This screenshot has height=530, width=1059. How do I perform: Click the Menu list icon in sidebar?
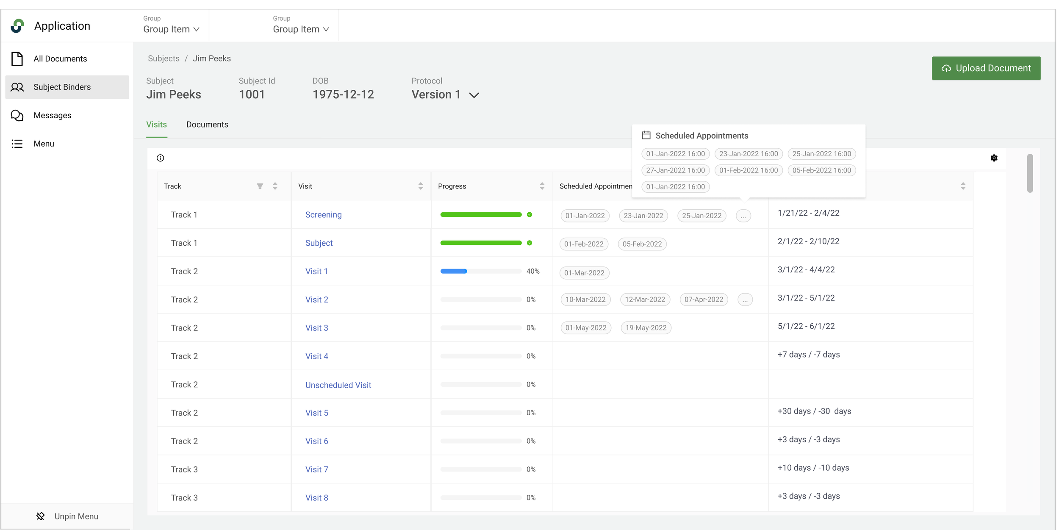[x=17, y=144]
